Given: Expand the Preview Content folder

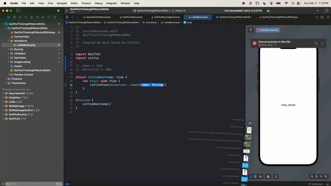Looking at the screenshot, I should coord(8,74).
